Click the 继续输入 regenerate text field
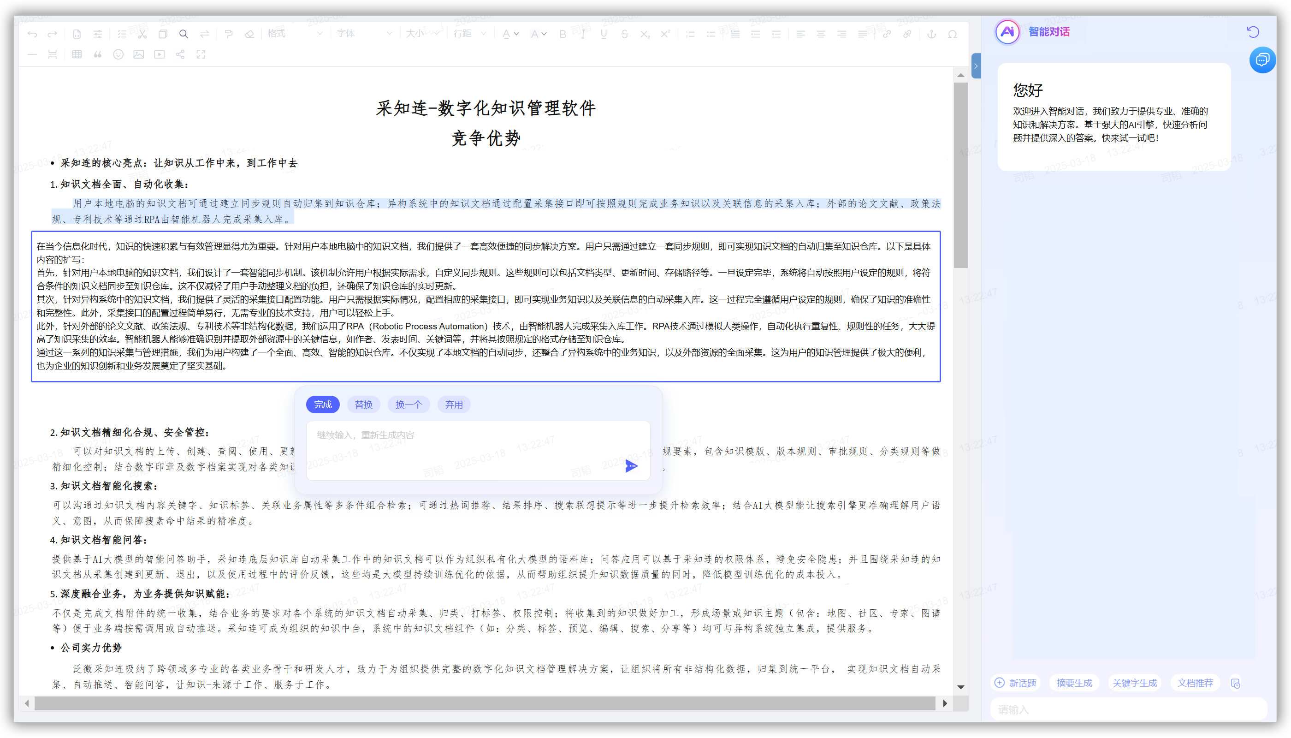The height and width of the screenshot is (738, 1291). tap(478, 450)
